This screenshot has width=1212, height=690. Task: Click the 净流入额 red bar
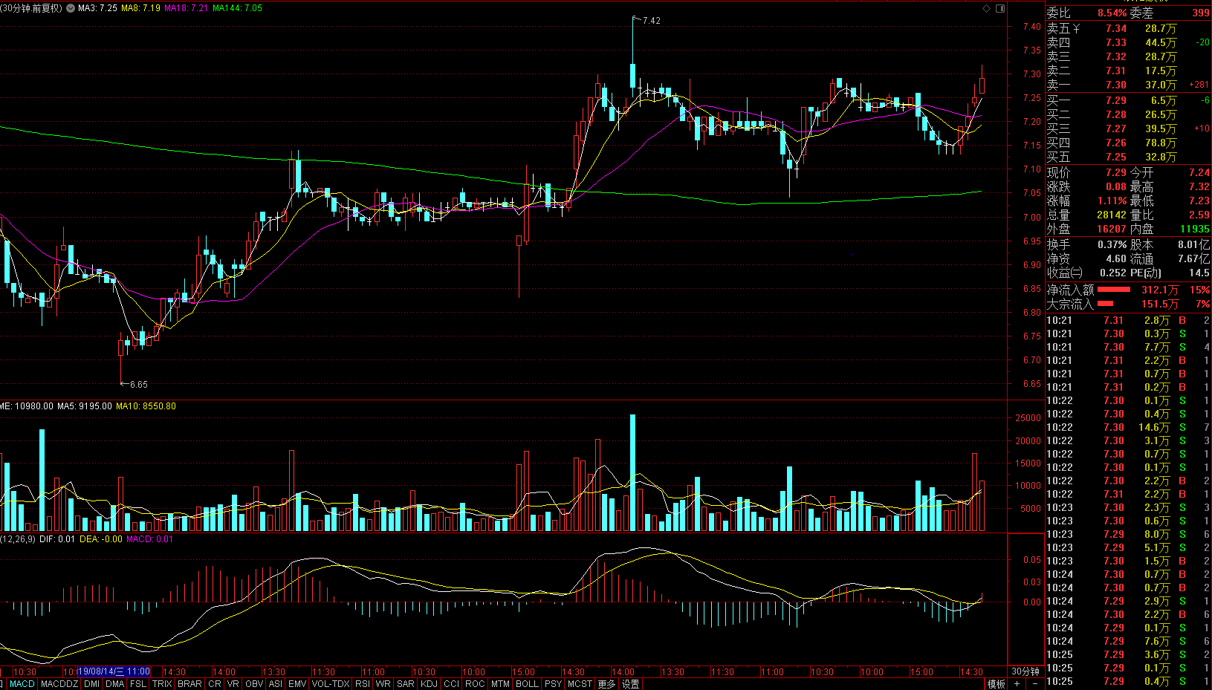[x=1114, y=290]
